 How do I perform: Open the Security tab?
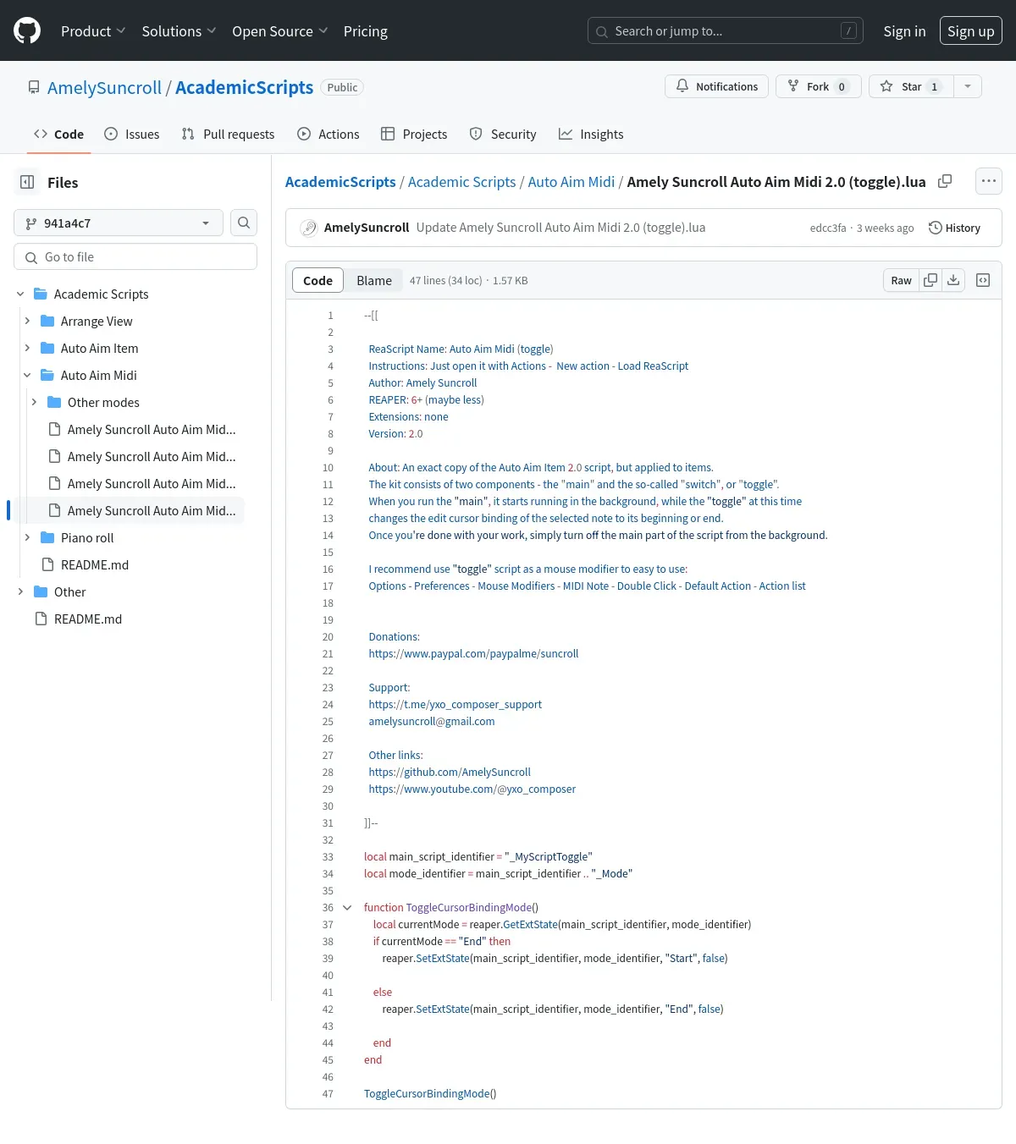(503, 134)
